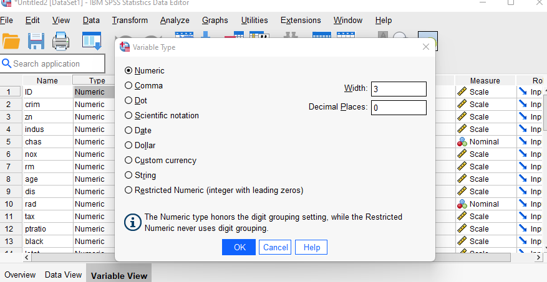The width and height of the screenshot is (547, 282).
Task: Focus the Decimal Places field
Action: pos(399,108)
